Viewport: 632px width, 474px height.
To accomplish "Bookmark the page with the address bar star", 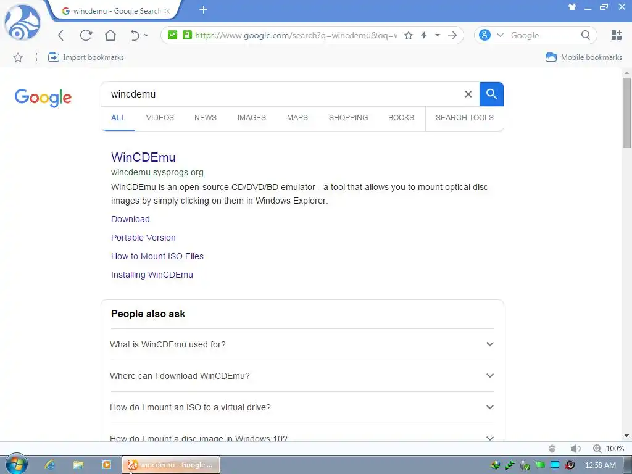I will [409, 35].
